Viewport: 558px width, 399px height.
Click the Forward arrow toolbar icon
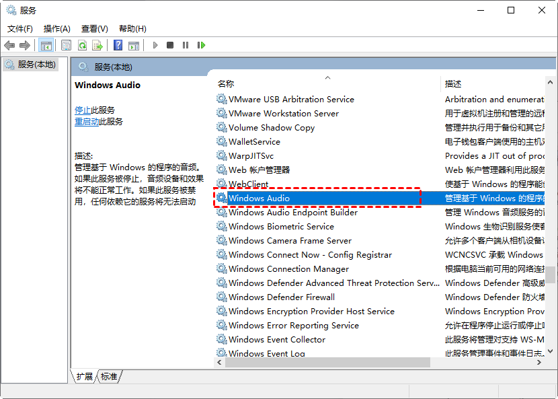click(x=25, y=45)
